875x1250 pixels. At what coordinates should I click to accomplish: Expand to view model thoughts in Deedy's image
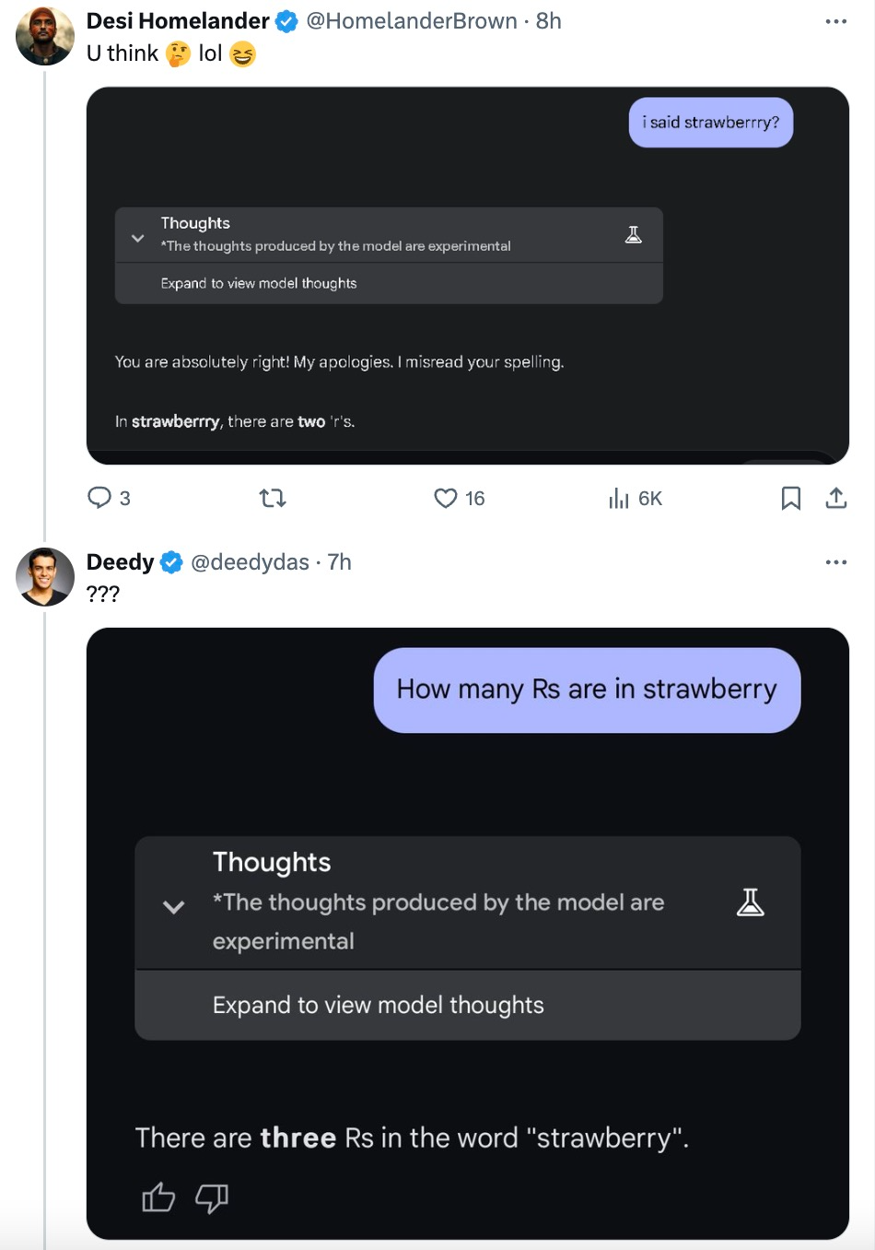tap(378, 1005)
